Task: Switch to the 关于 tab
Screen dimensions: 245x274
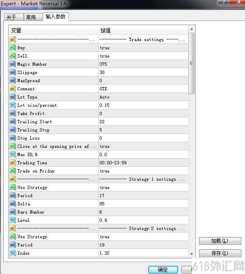Action: (x=14, y=17)
